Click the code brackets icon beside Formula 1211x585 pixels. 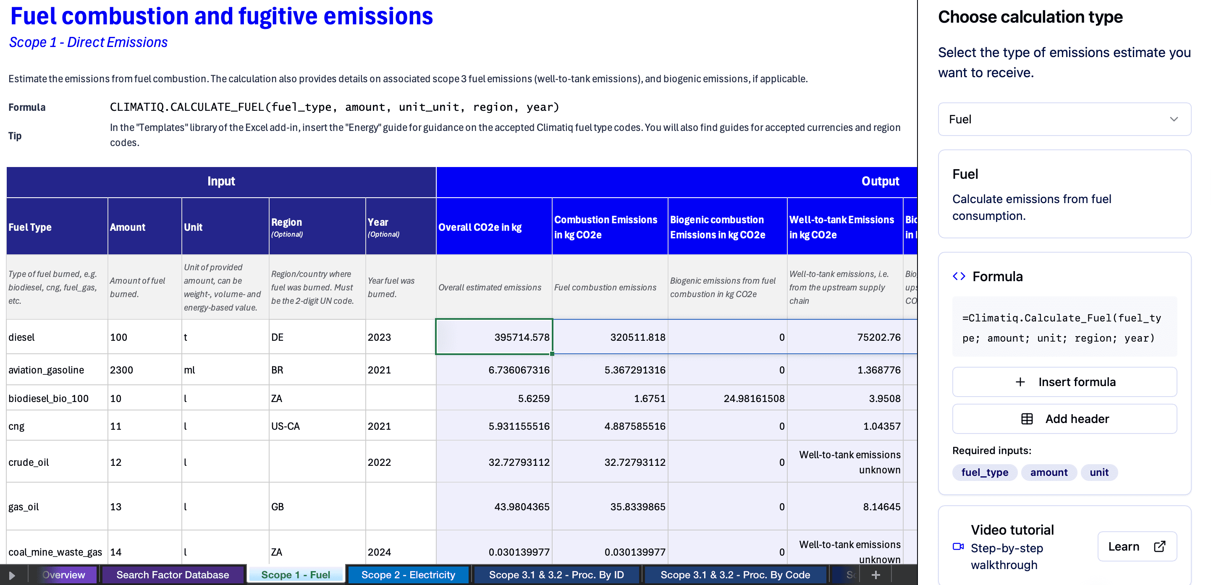click(x=960, y=276)
